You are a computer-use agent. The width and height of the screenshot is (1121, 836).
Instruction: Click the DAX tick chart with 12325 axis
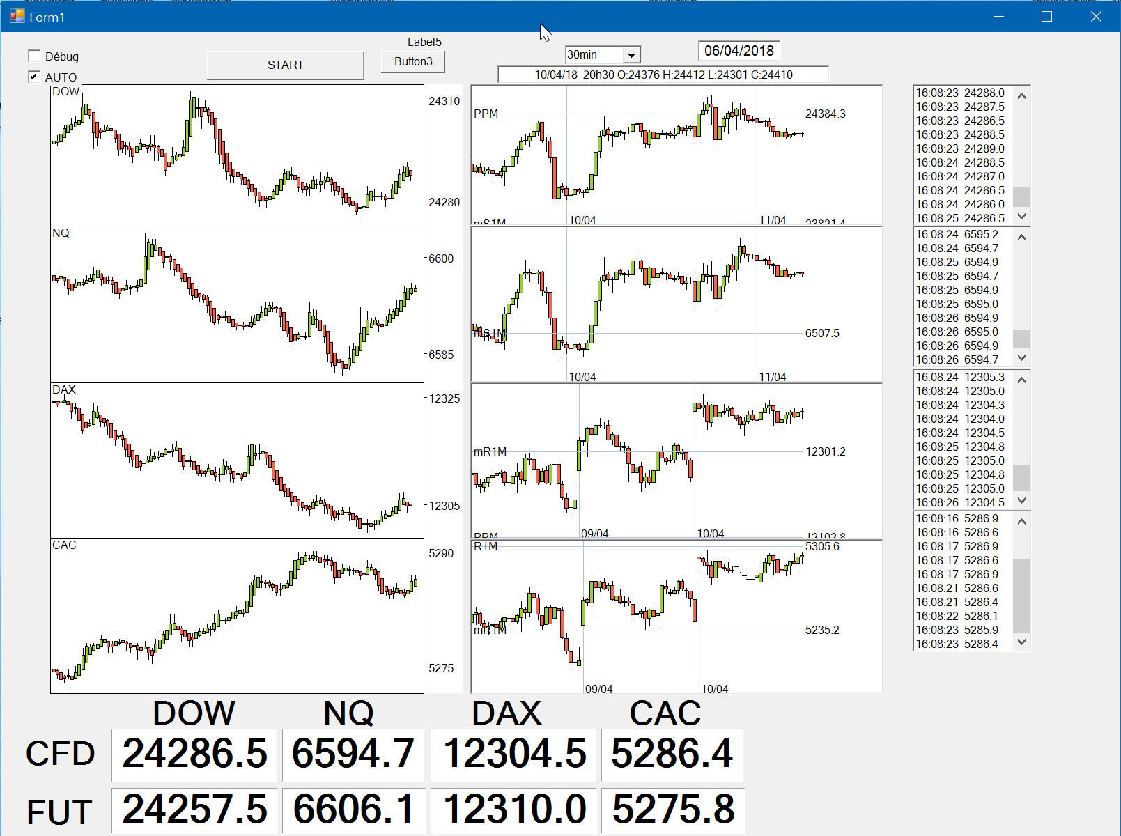pyautogui.click(x=237, y=460)
